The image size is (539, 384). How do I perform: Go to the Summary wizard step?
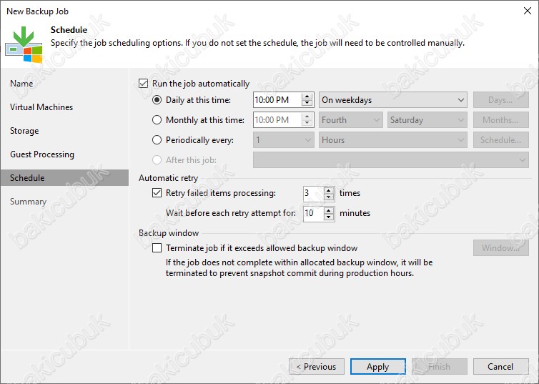pos(28,202)
